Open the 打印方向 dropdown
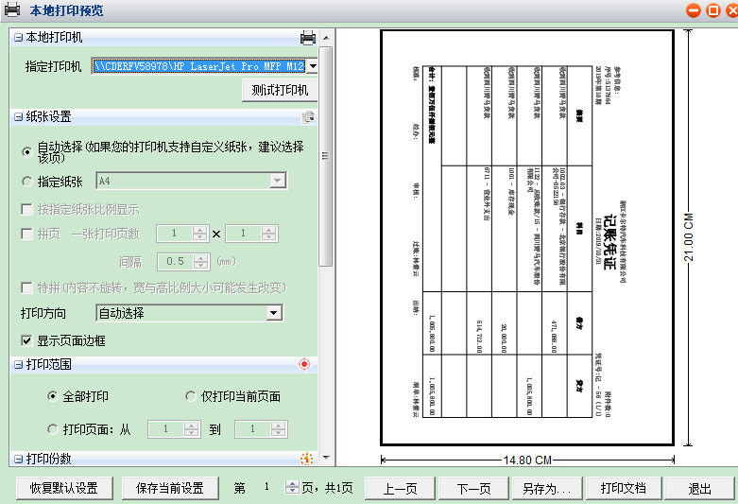Viewport: 738px width, 504px height. (x=274, y=313)
